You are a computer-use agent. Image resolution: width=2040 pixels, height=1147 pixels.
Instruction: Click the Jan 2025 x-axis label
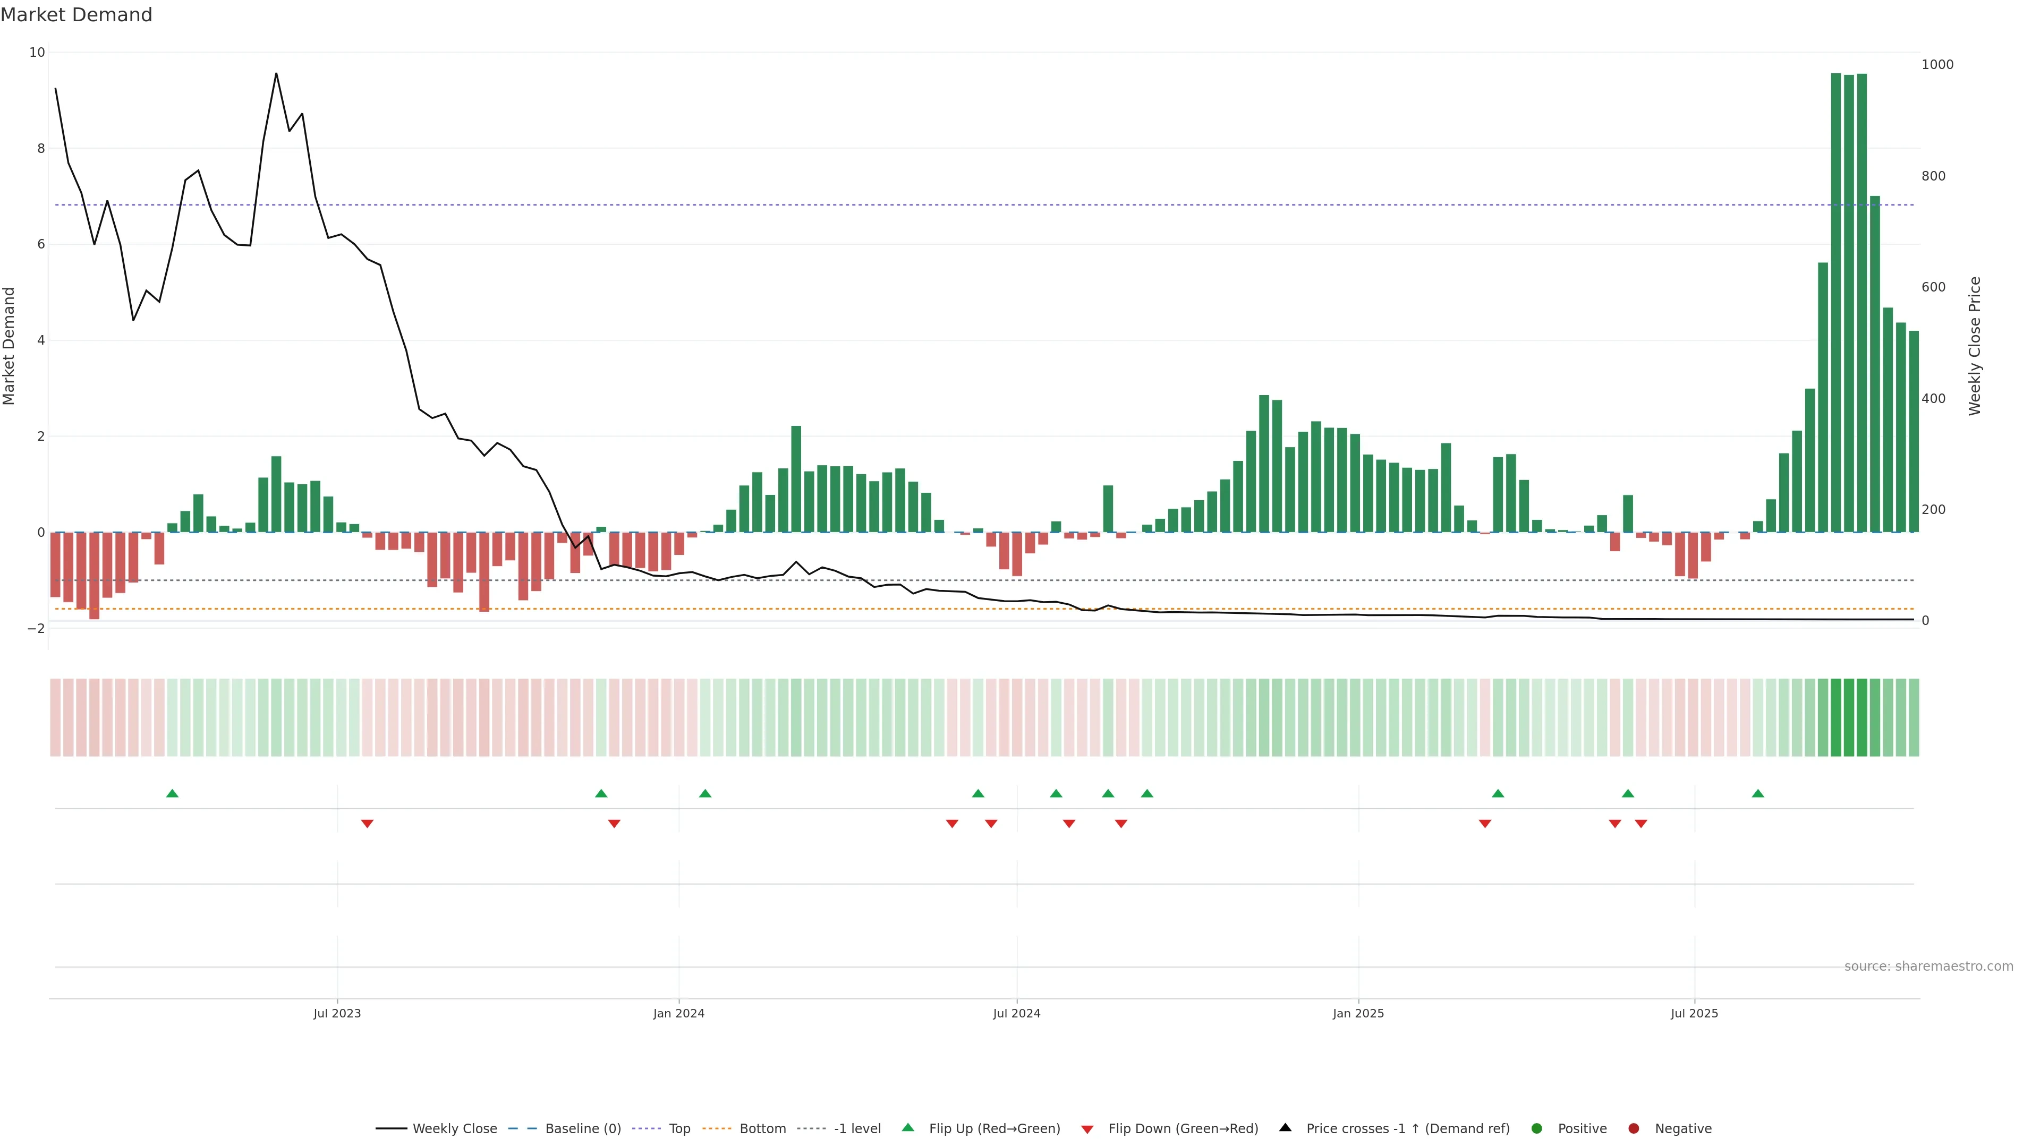coord(1358,1014)
